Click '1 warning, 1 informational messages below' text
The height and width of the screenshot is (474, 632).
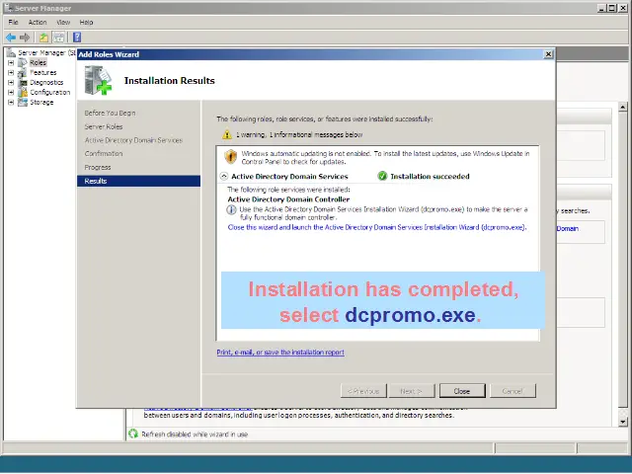[299, 134]
